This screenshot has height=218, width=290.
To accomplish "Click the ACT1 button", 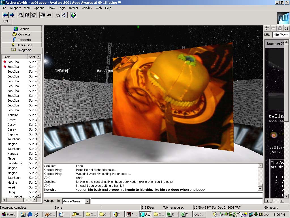I will 6,21.
